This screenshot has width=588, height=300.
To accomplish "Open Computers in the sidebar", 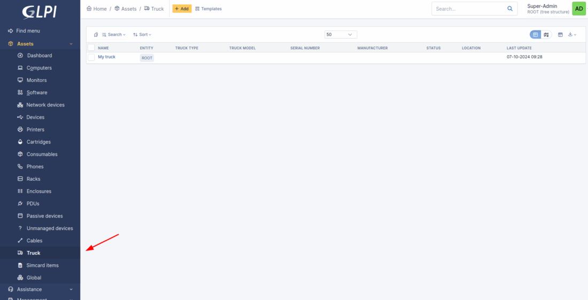I will pos(40,68).
